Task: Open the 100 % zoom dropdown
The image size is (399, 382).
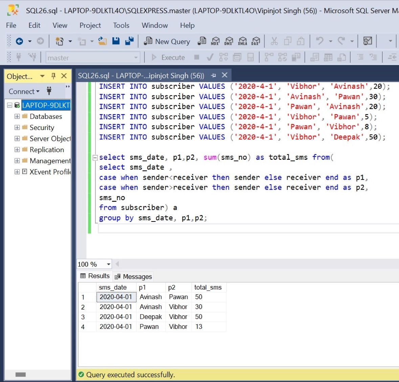Action: click(108, 264)
